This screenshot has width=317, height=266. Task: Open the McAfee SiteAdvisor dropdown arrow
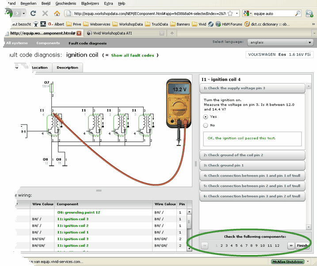pyautogui.click(x=308, y=262)
